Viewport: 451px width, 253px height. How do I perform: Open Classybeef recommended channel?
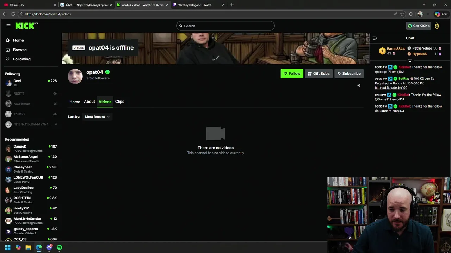[31, 169]
